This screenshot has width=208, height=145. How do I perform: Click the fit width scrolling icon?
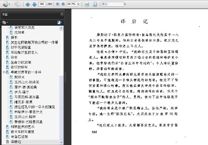tap(87, 4)
